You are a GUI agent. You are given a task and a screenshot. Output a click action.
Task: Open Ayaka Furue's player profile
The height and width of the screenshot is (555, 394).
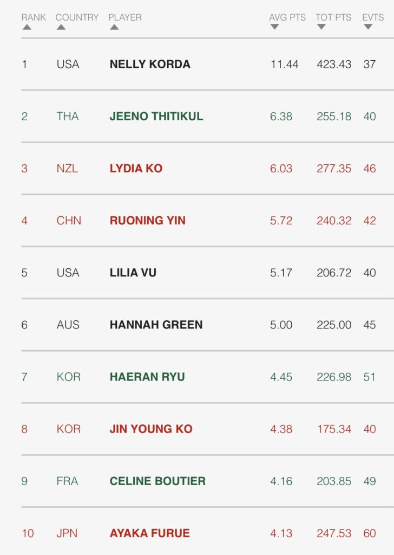point(150,533)
